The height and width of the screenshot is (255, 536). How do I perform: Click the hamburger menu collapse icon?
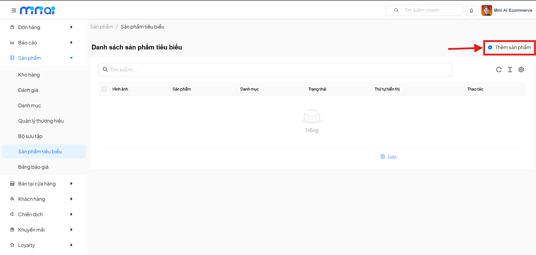[x=14, y=11]
